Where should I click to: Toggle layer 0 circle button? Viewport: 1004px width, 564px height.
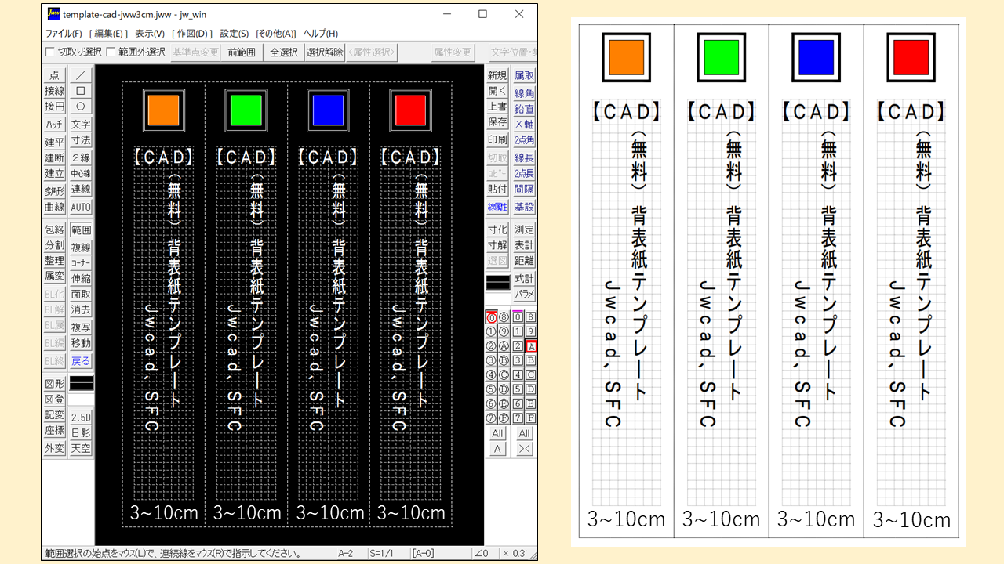(x=492, y=317)
